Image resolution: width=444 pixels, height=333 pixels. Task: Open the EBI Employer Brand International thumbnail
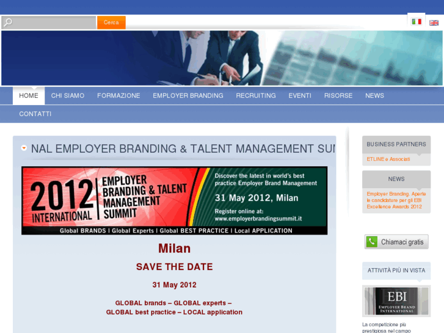396,301
